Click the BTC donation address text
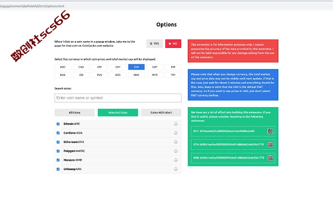This screenshot has width=333, height=208. coord(224,131)
